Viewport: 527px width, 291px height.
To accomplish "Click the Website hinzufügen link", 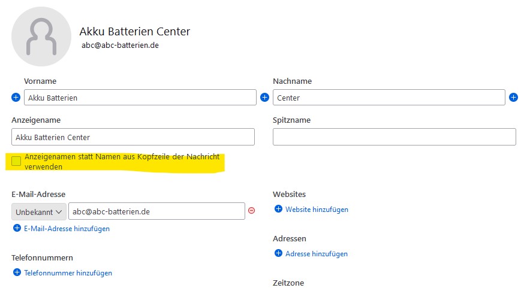I will point(317,210).
